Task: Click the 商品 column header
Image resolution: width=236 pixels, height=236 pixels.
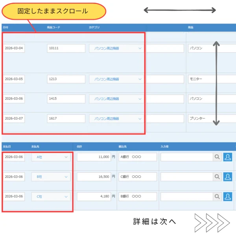Action: (x=190, y=28)
